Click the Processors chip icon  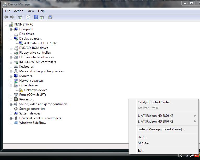tap(16, 99)
